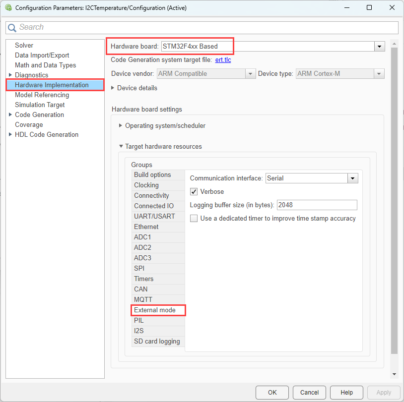Open the Clocking group settings
Image resolution: width=404 pixels, height=402 pixels.
146,185
